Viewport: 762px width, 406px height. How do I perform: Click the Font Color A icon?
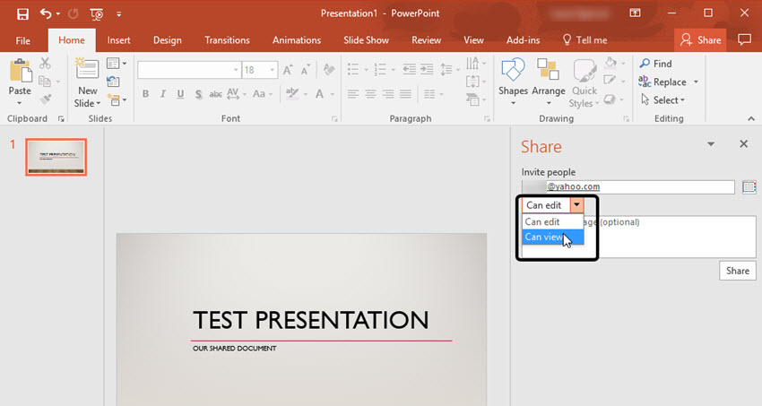pyautogui.click(x=319, y=94)
